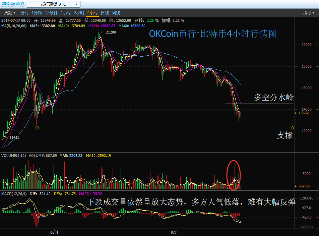Click the 13652 current price tag
The width and height of the screenshot is (319, 236).
coord(302,113)
